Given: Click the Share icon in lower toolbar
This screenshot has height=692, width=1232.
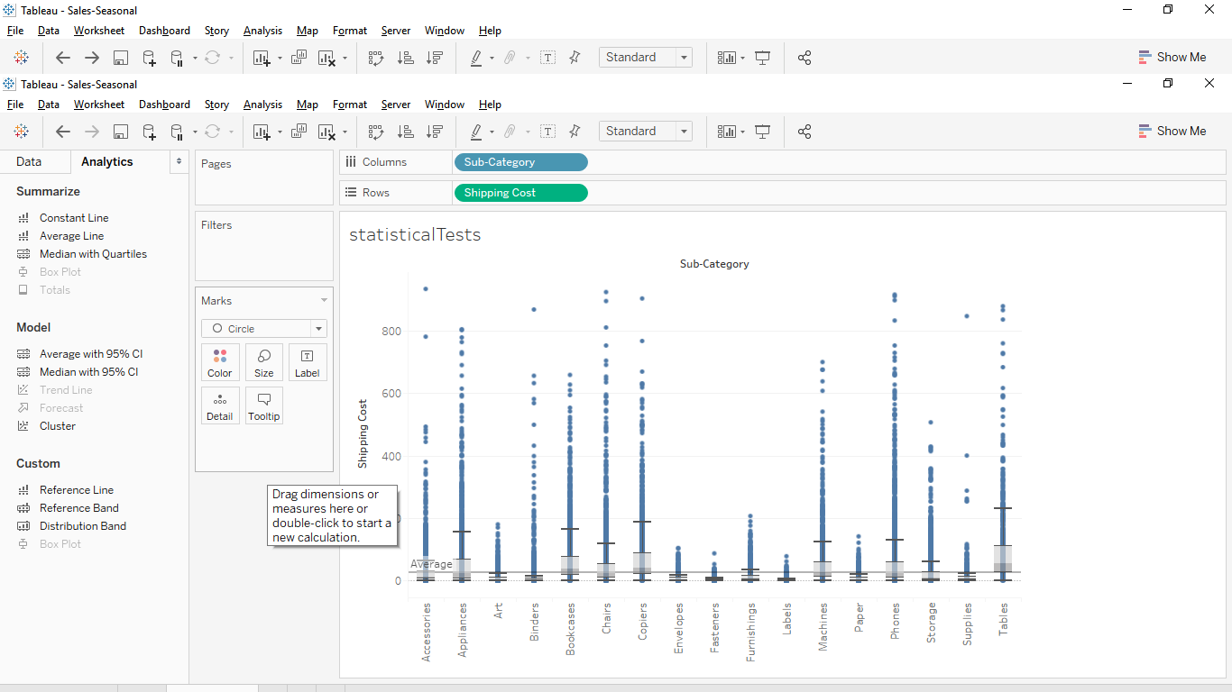Looking at the screenshot, I should 804,132.
